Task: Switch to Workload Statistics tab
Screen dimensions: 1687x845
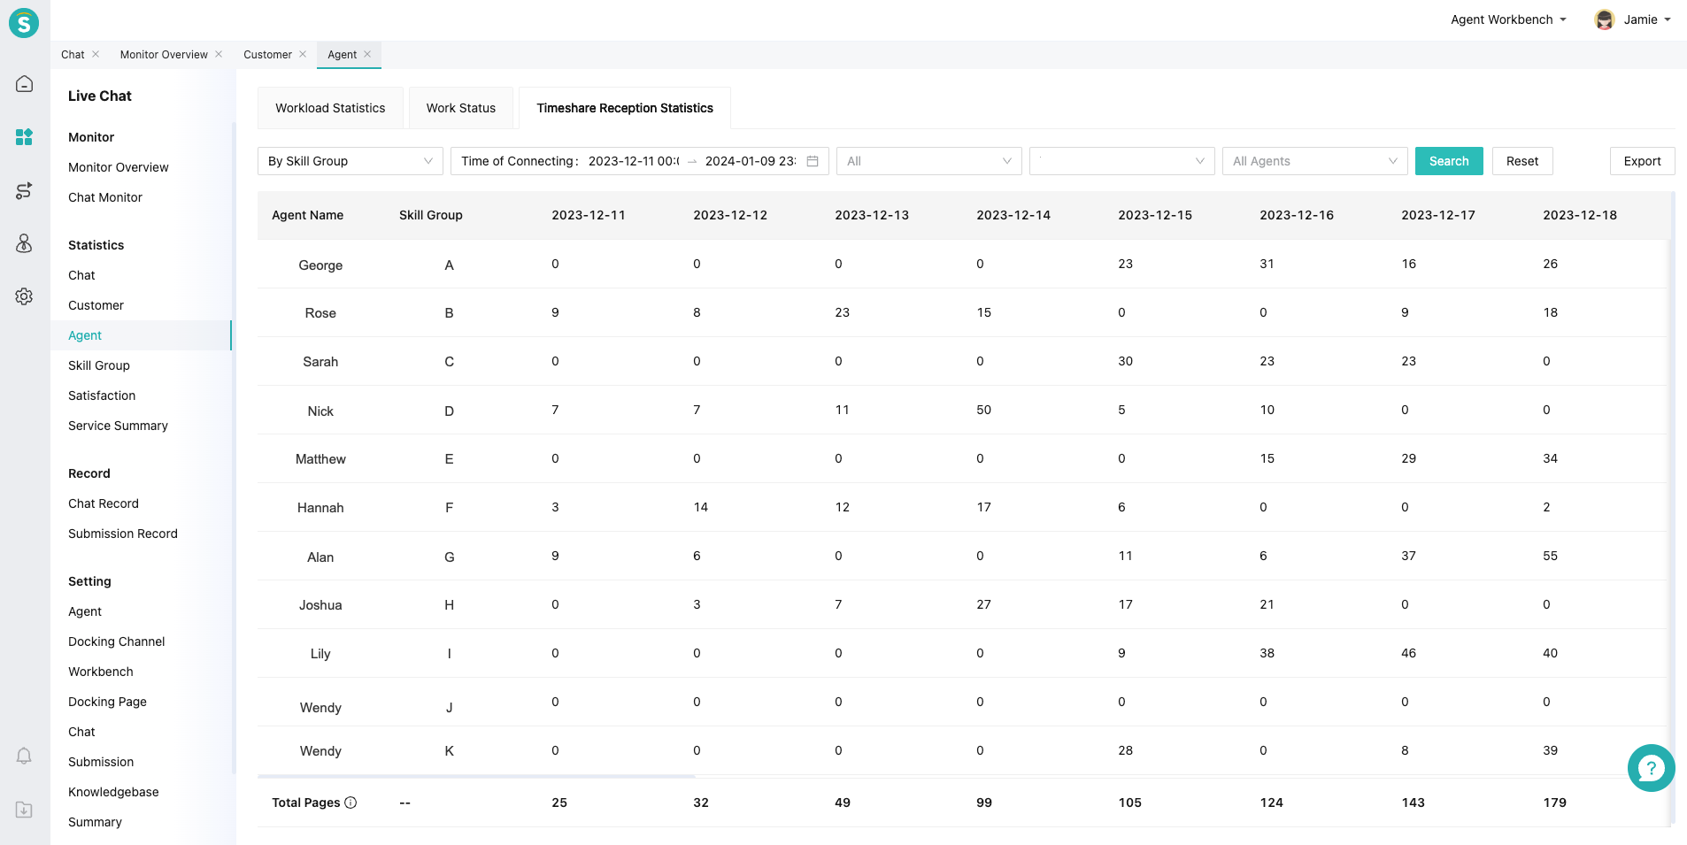Action: 330,108
